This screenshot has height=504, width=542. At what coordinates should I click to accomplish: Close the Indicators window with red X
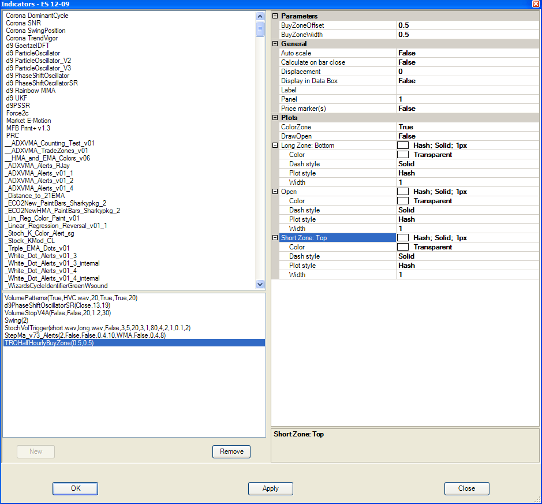tap(536, 4)
